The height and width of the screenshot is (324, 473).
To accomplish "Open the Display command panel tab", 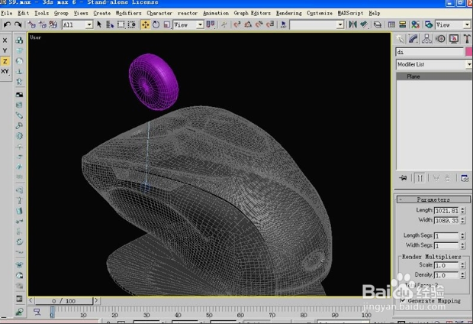I will point(454,39).
